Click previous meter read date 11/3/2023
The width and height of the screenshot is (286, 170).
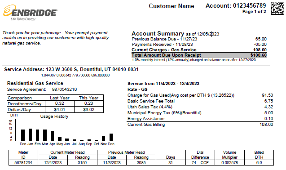pyautogui.click(x=112, y=163)
